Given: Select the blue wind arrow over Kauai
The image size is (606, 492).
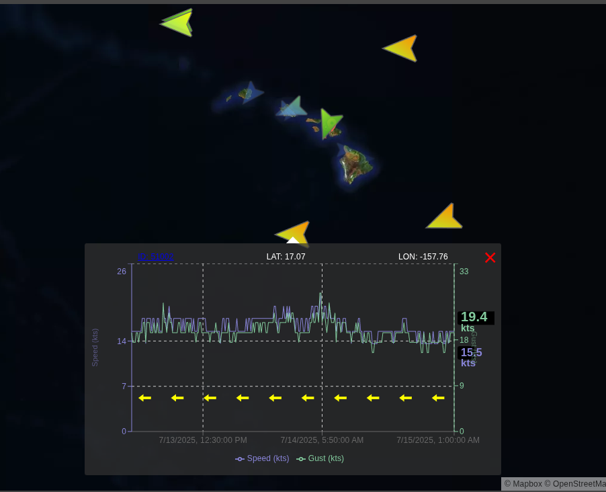Looking at the screenshot, I should [x=251, y=92].
